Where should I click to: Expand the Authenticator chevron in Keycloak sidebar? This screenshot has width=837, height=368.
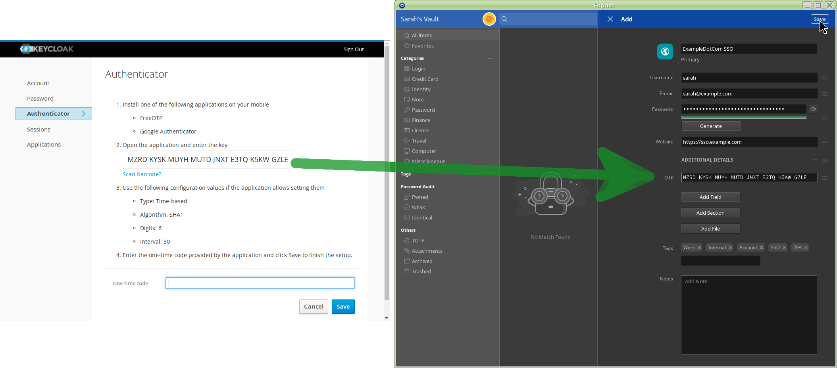[84, 114]
